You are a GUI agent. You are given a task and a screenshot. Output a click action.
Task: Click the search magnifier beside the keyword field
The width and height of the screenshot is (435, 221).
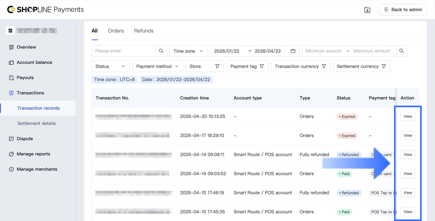[x=161, y=51]
